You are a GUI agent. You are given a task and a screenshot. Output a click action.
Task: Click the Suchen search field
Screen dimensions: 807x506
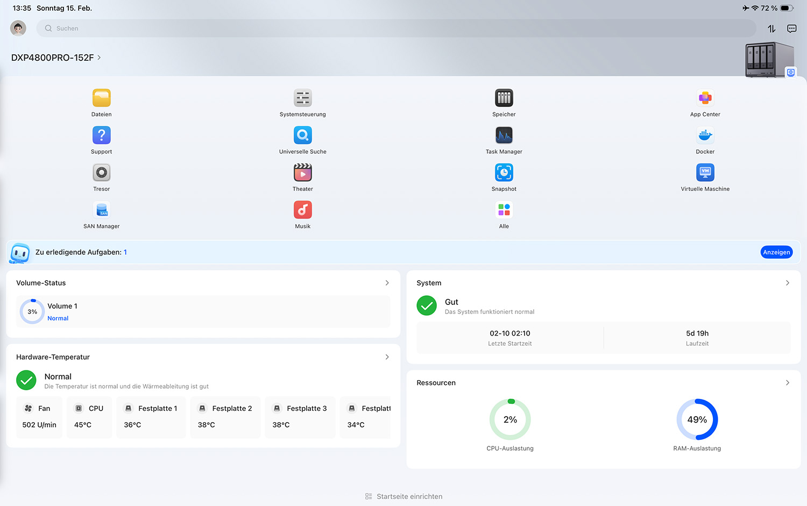[395, 28]
